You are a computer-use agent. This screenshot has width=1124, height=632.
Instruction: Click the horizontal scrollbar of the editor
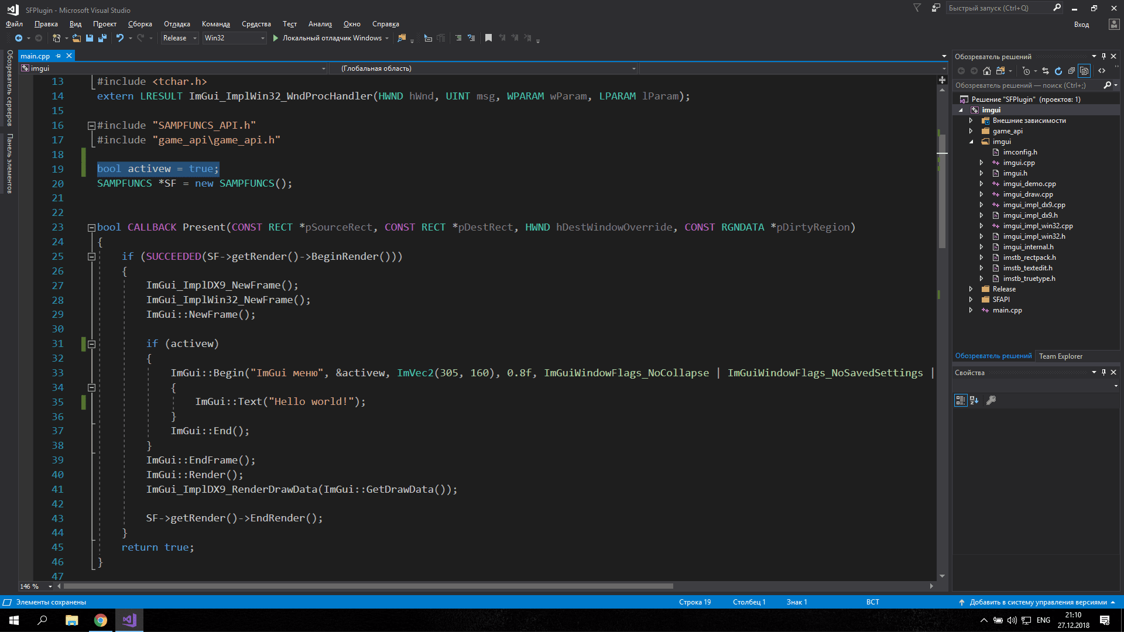pyautogui.click(x=369, y=586)
